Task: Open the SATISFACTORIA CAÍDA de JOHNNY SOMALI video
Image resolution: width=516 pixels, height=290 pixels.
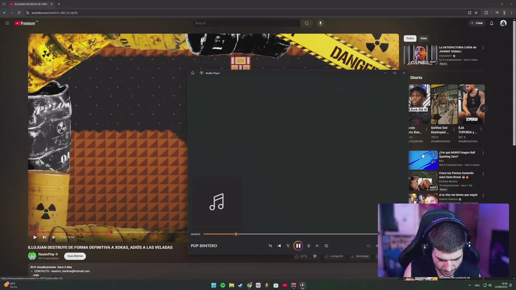Action: (458, 49)
